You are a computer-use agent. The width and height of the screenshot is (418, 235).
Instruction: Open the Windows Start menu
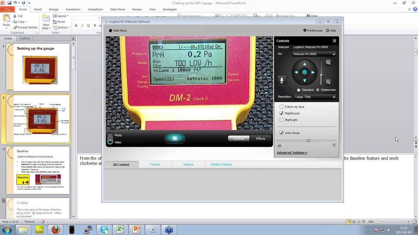point(7,230)
